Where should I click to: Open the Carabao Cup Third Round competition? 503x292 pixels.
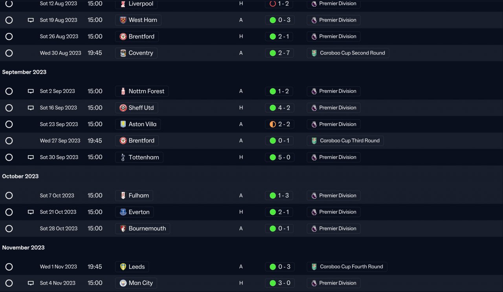point(349,141)
